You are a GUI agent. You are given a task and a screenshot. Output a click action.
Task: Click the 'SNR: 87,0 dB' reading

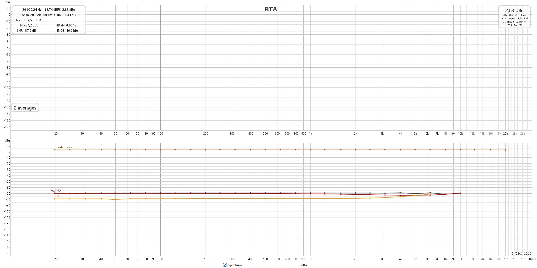coord(26,31)
